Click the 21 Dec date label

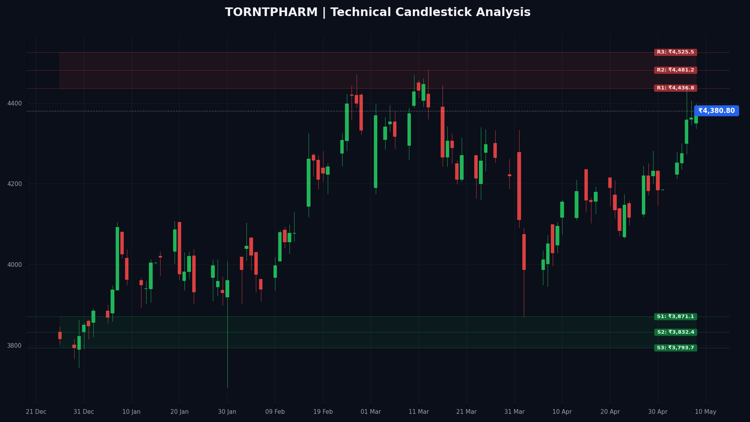[x=36, y=412]
